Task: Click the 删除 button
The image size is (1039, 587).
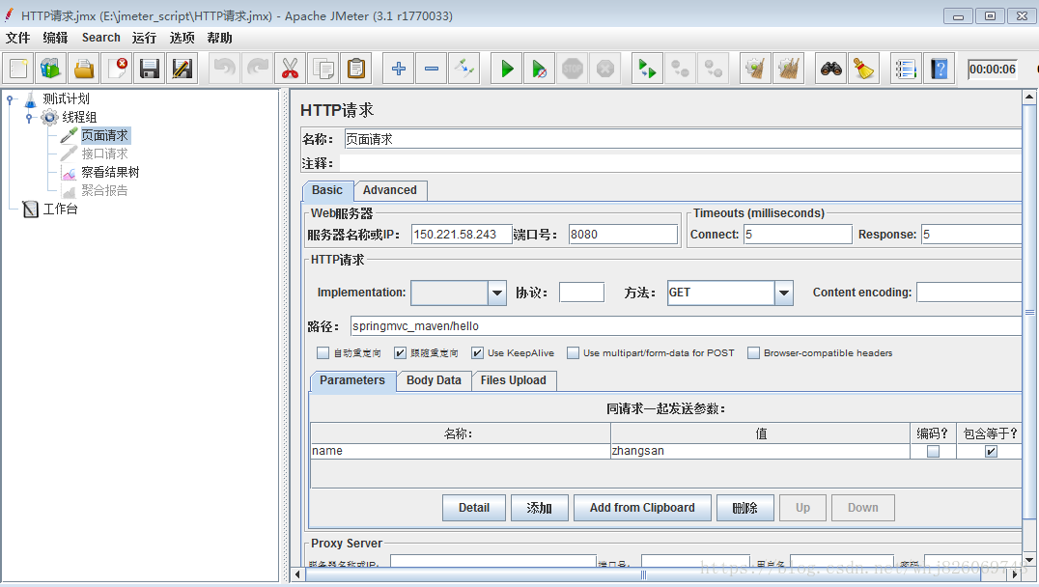Action: coord(744,508)
